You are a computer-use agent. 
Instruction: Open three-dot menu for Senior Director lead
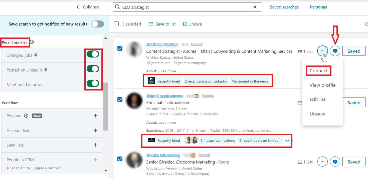pos(322,162)
